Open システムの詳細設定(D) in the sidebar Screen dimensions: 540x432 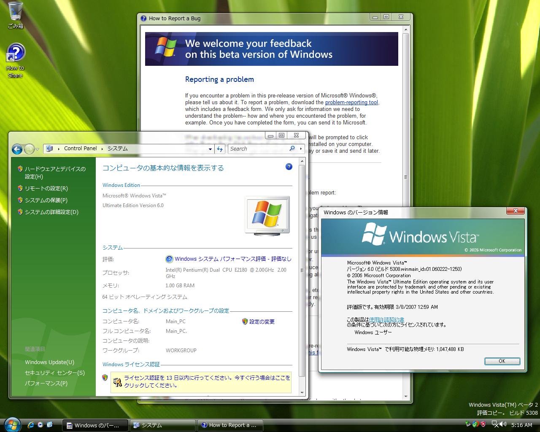tap(51, 212)
